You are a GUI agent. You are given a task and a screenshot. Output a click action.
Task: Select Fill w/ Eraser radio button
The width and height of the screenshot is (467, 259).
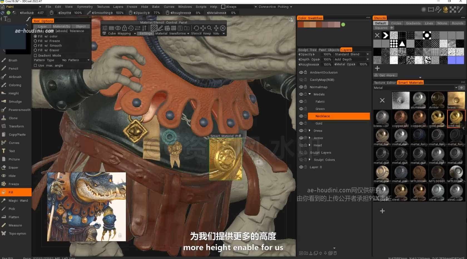[x=35, y=50]
